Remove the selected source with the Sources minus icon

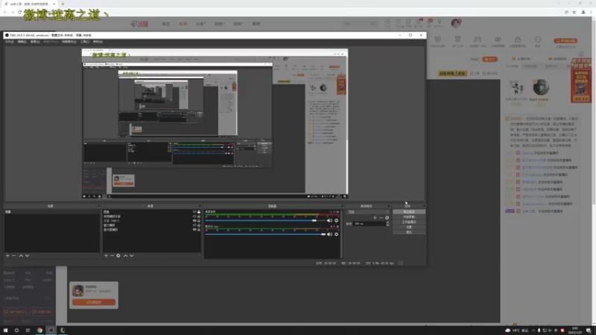coord(112,255)
